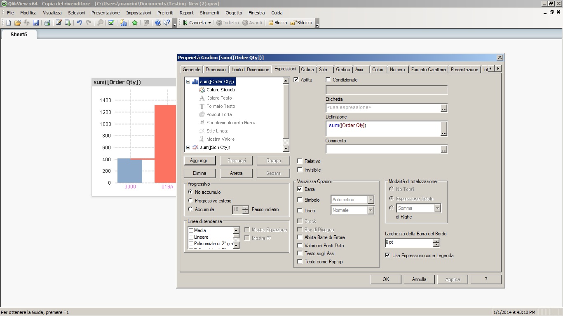Confirm the dialog with OK

click(x=386, y=279)
